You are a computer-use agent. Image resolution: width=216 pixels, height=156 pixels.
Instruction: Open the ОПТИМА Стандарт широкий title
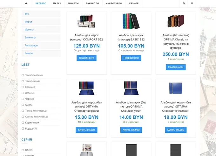point(86,107)
